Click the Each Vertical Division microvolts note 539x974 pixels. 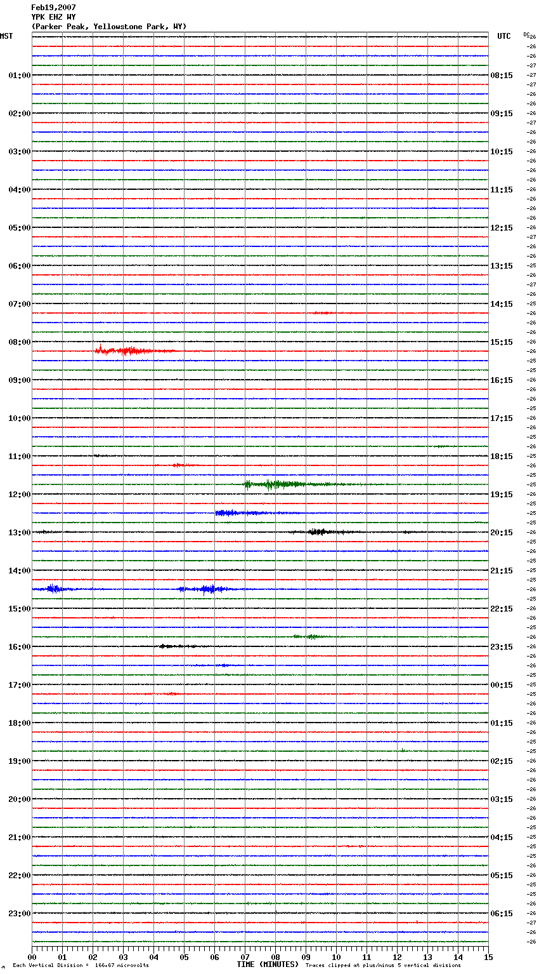pos(81,966)
